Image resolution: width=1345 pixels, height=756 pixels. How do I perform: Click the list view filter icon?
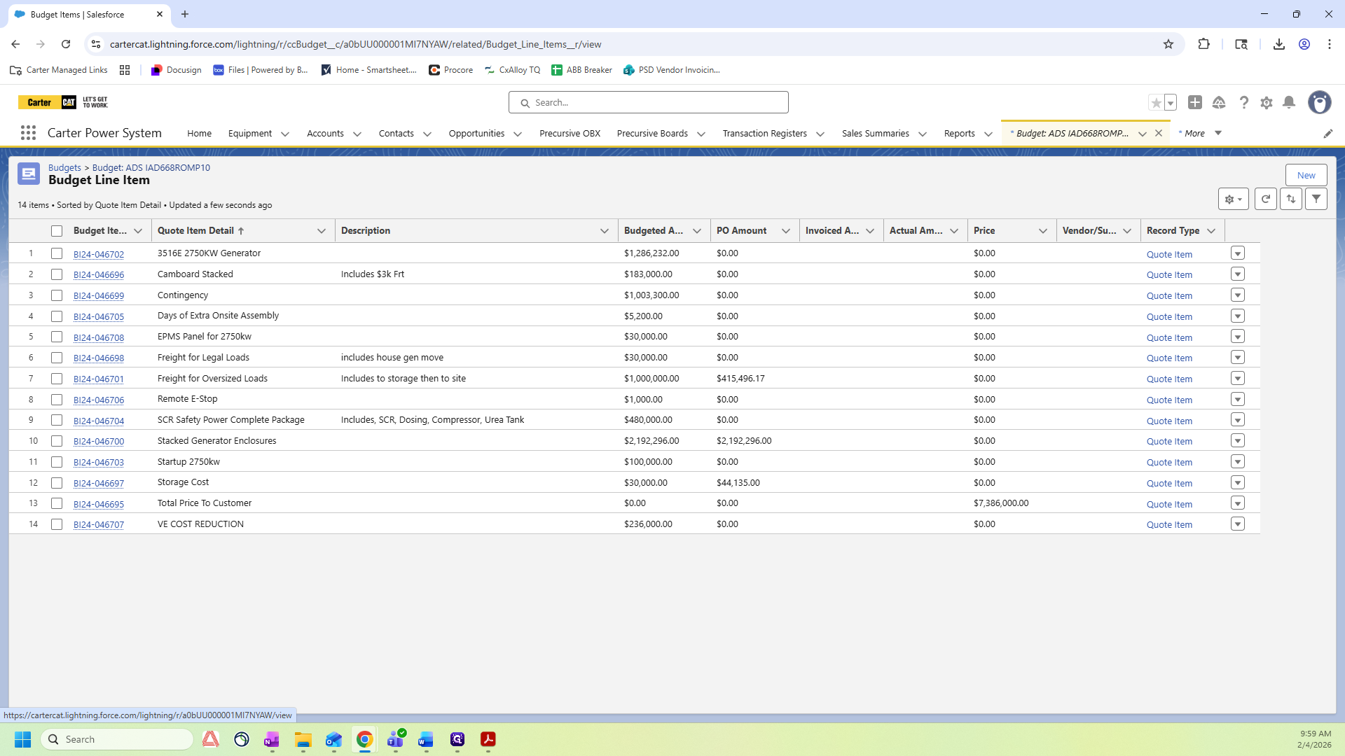pos(1316,199)
